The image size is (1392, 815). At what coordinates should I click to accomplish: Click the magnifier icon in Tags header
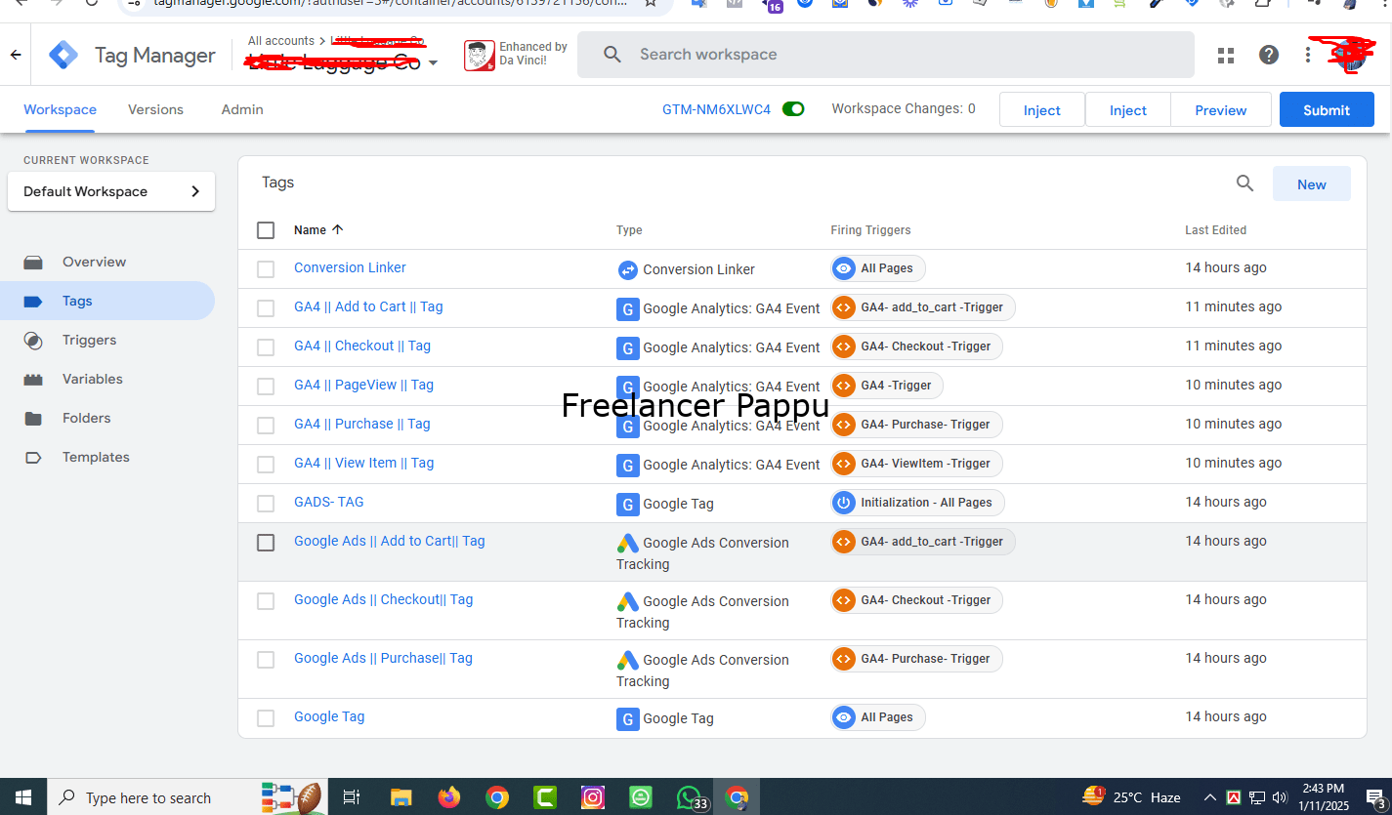point(1244,183)
